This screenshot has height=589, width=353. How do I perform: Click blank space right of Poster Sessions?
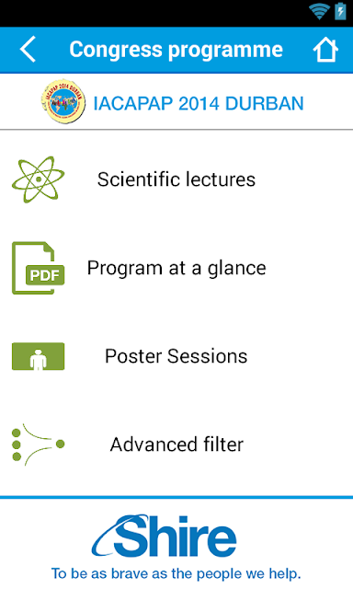[300, 356]
